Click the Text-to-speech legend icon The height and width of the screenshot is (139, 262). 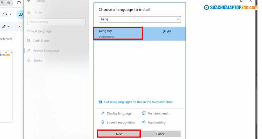click(144, 113)
